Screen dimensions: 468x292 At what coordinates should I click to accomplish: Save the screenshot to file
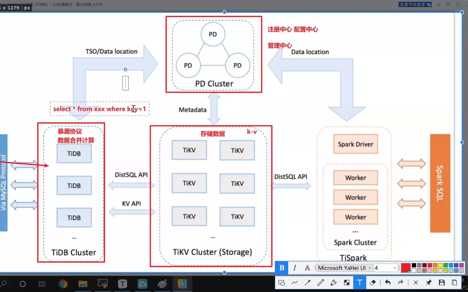442,283
